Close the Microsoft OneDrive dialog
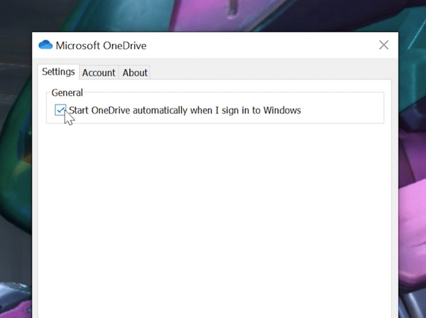This screenshot has width=426, height=318. point(383,45)
